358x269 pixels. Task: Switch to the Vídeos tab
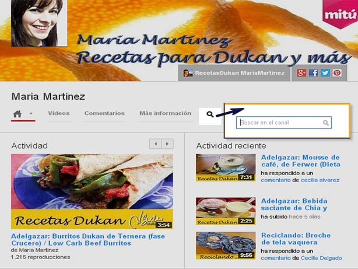(59, 113)
